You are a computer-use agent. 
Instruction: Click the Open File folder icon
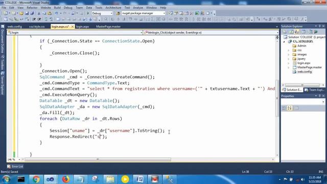click(x=21, y=13)
